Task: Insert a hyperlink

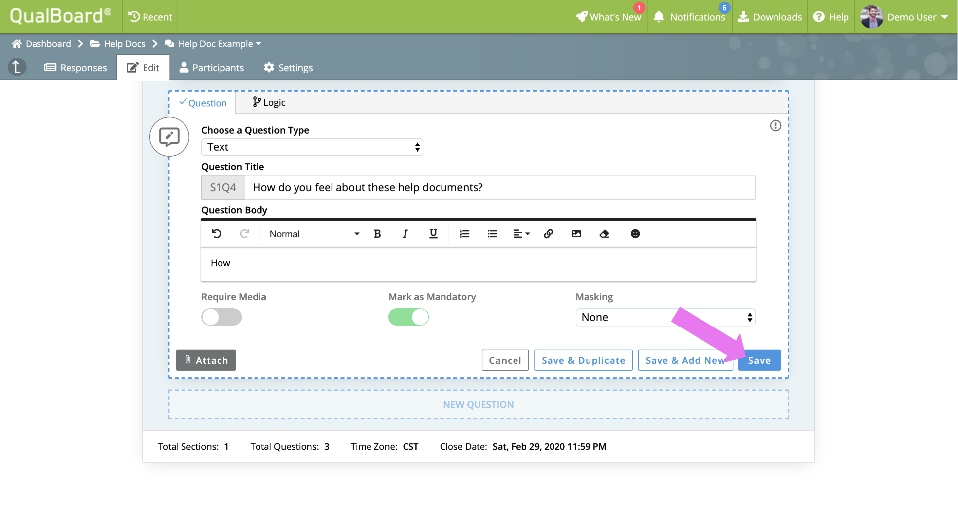Action: tap(548, 234)
